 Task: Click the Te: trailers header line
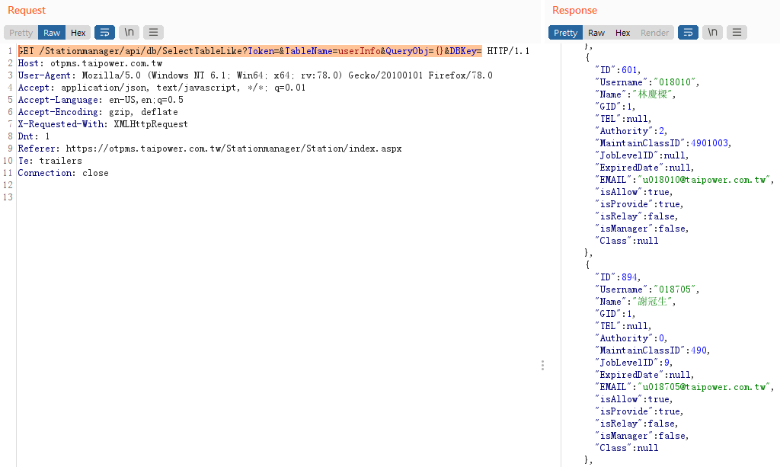[x=50, y=161]
